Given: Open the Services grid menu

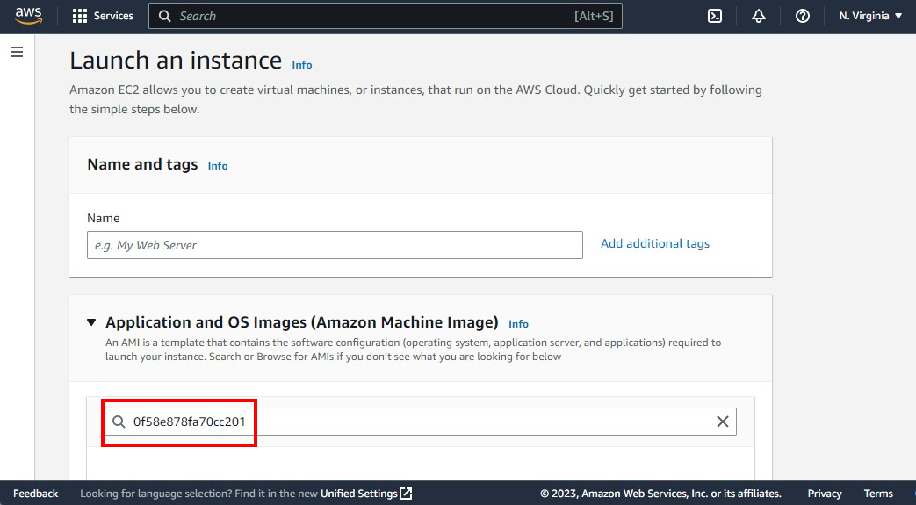Looking at the screenshot, I should [79, 16].
